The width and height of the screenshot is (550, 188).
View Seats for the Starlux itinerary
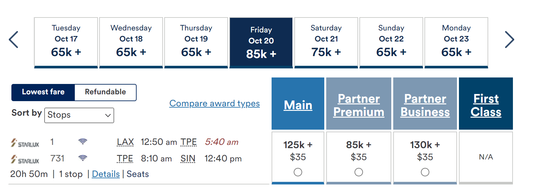(x=138, y=174)
